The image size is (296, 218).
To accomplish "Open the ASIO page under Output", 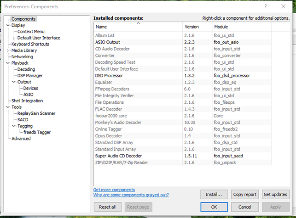I will coord(28,95).
